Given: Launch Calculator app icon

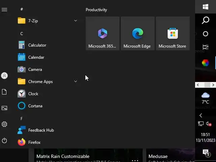Looking at the screenshot, I should click(x=22, y=45).
